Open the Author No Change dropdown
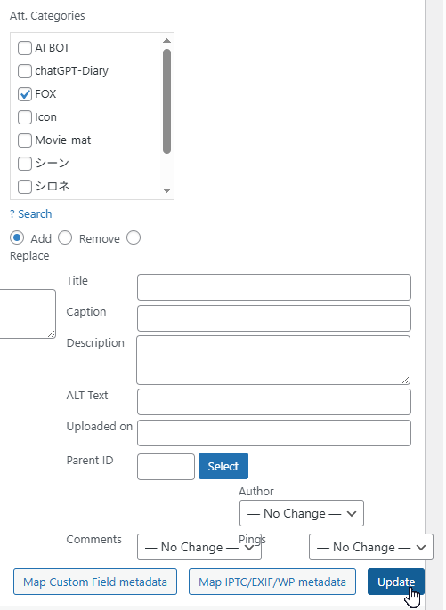The image size is (446, 610). 302,513
